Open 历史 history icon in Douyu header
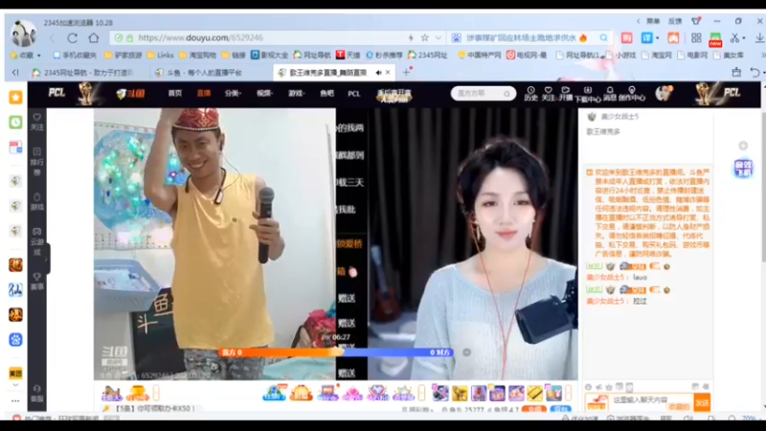Screen dimensions: 766x431 (530, 93)
